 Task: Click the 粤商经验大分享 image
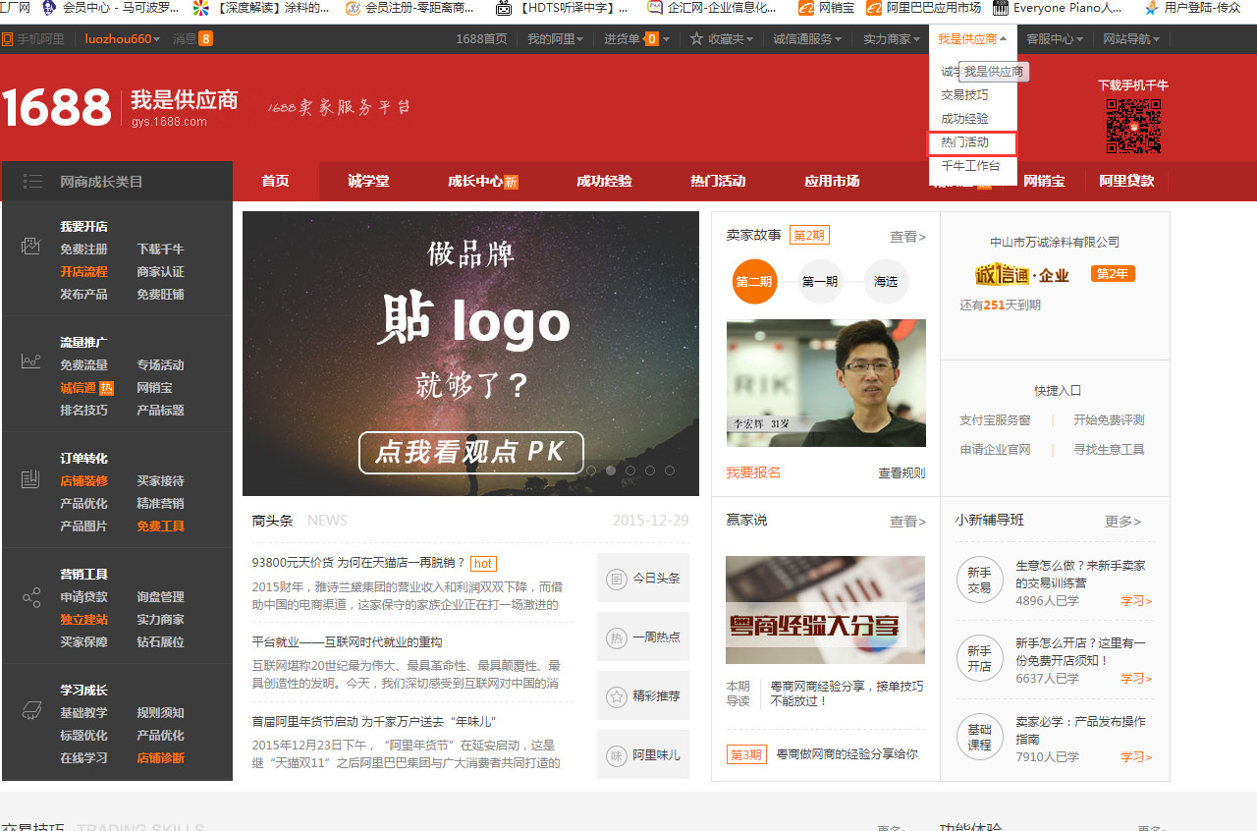(825, 610)
